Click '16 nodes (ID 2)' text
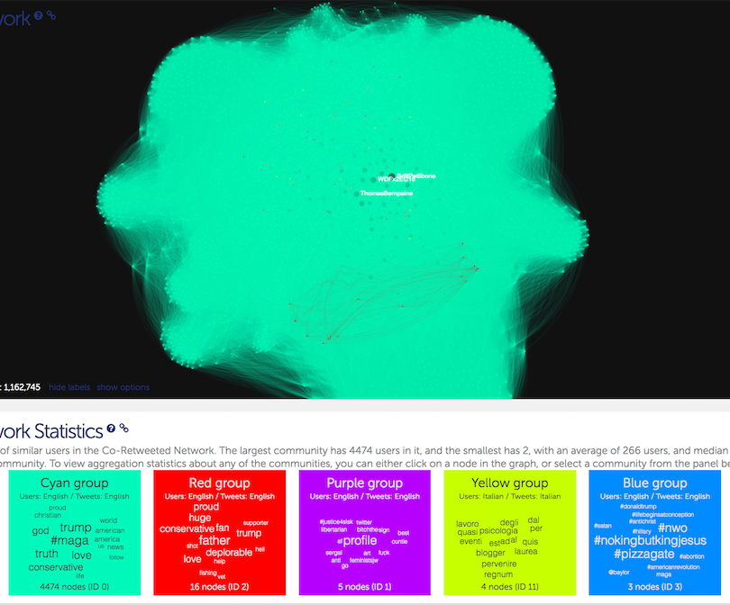This screenshot has height=605, width=730. (x=219, y=586)
